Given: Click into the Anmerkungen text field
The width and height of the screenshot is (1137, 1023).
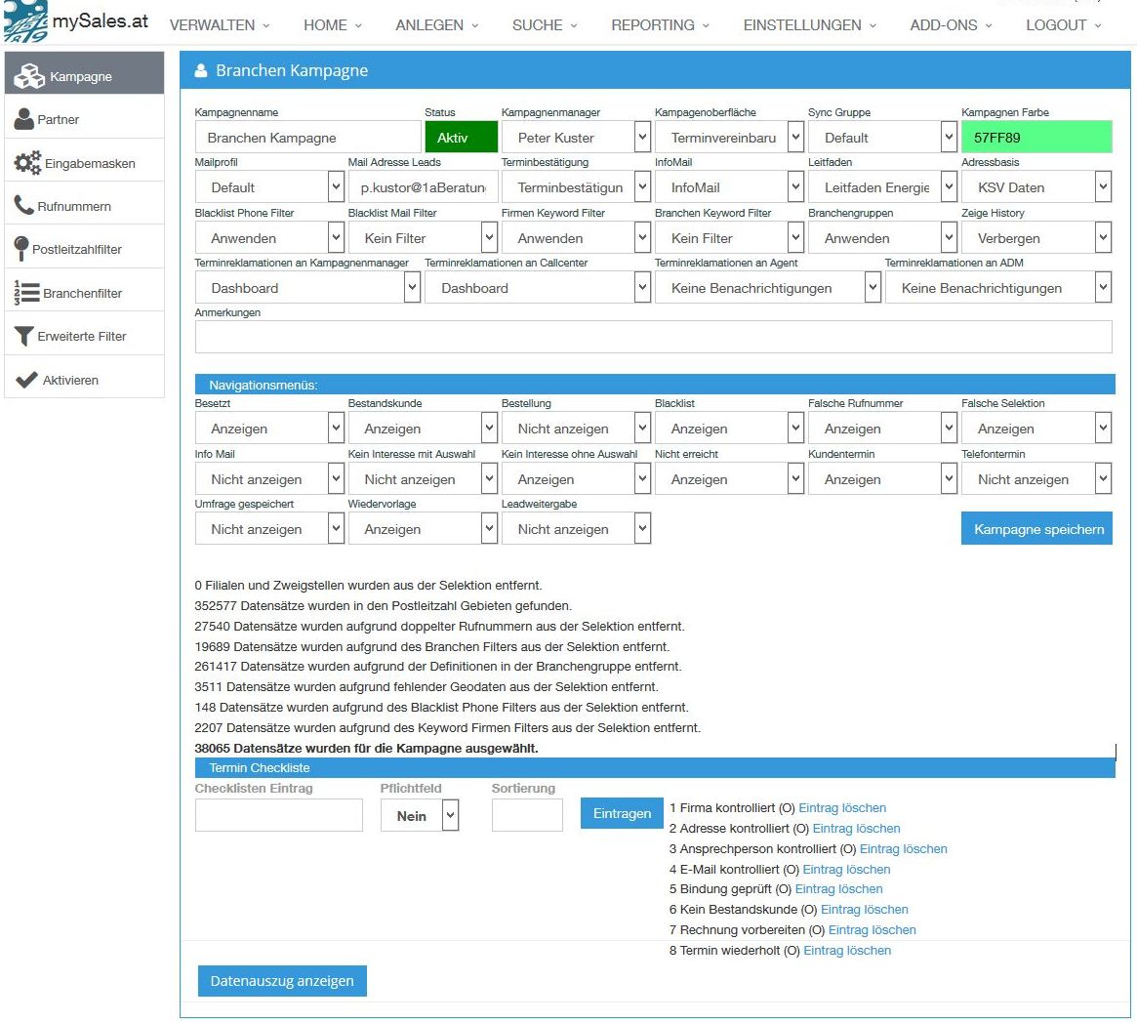Looking at the screenshot, I should pyautogui.click(x=653, y=337).
